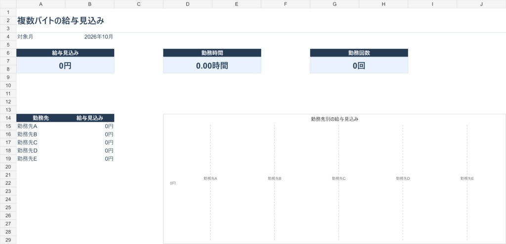Select column A header

tap(41, 4)
